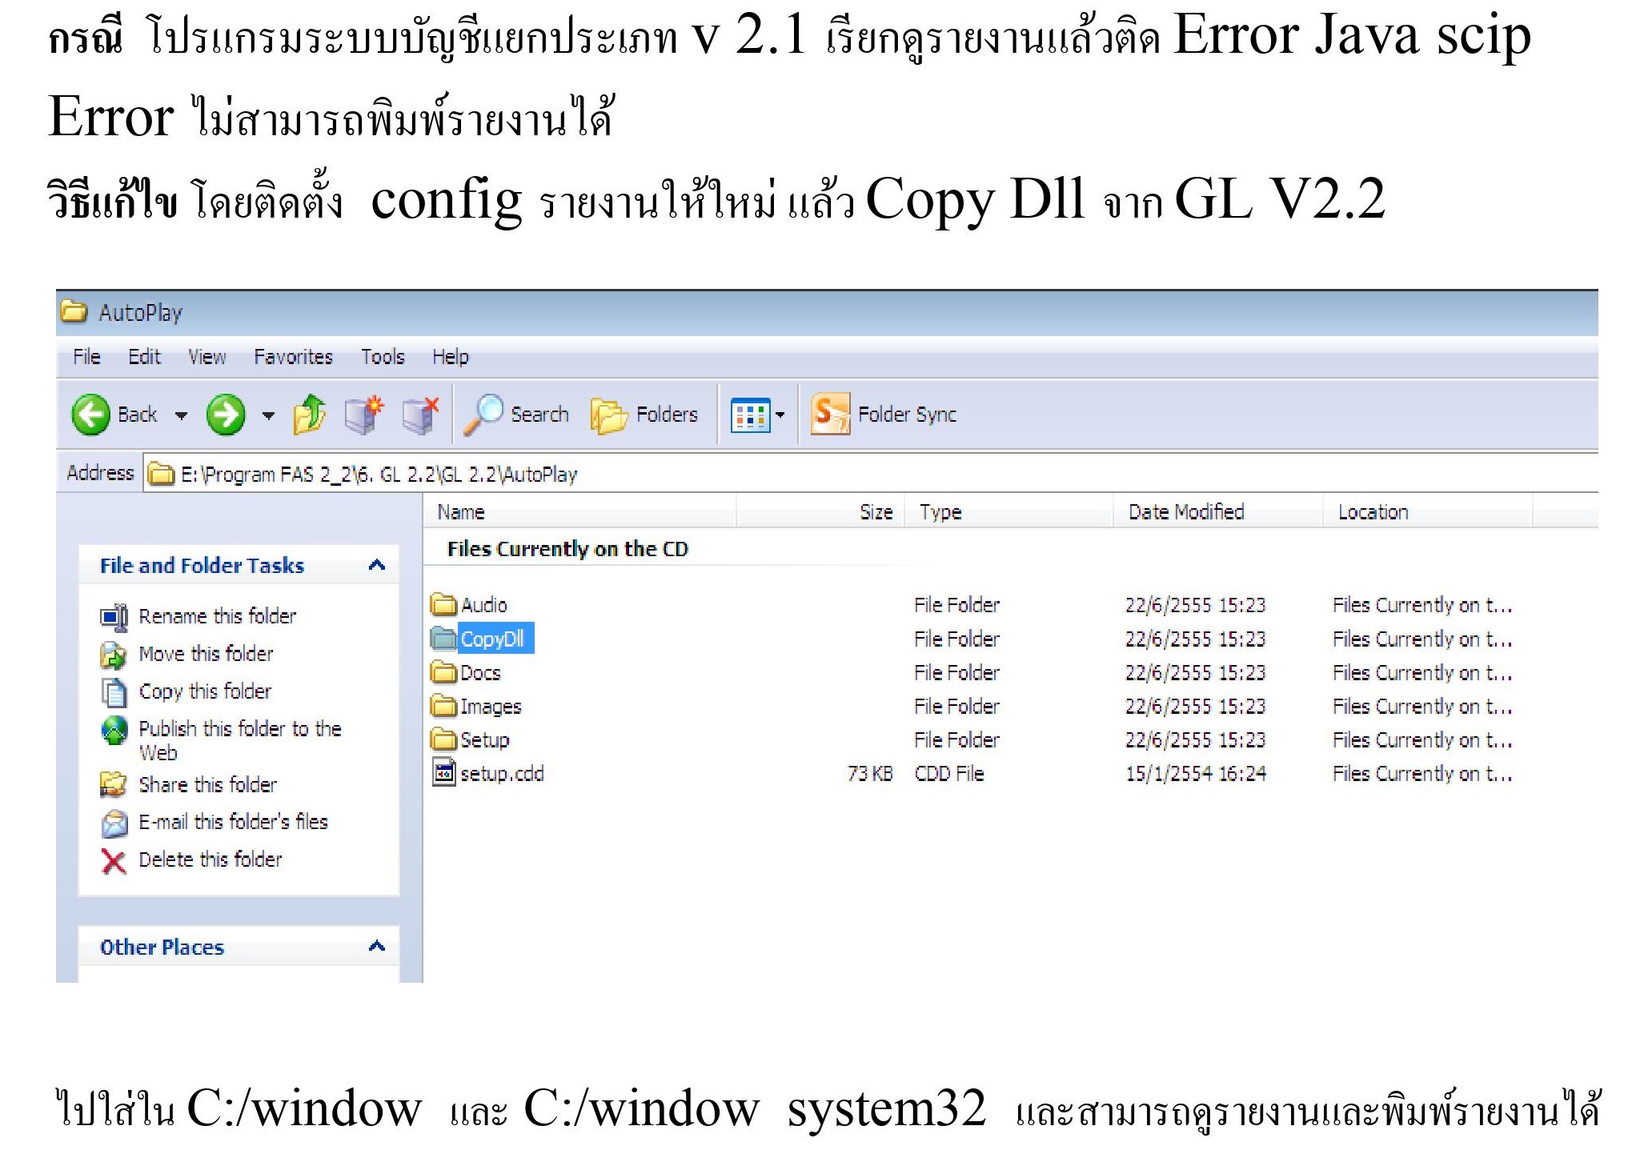Open the Tools menu

coord(383,357)
